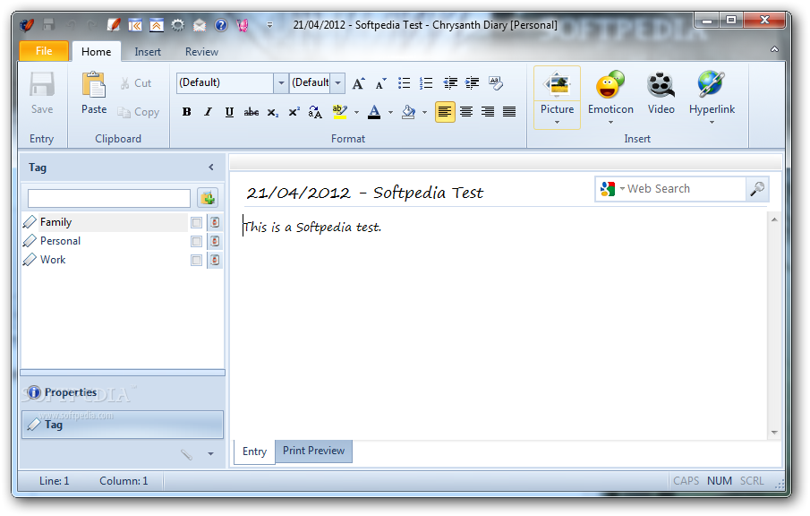The width and height of the screenshot is (810, 516).
Task: Apply superscript formatting
Action: (294, 112)
